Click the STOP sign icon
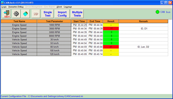 [36, 14]
